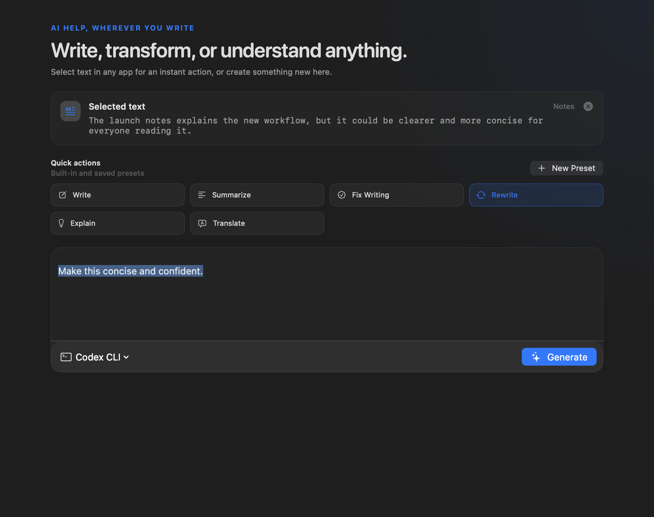Click the 'Write, transform, or understand anything.' headline
The image size is (654, 517).
click(229, 50)
